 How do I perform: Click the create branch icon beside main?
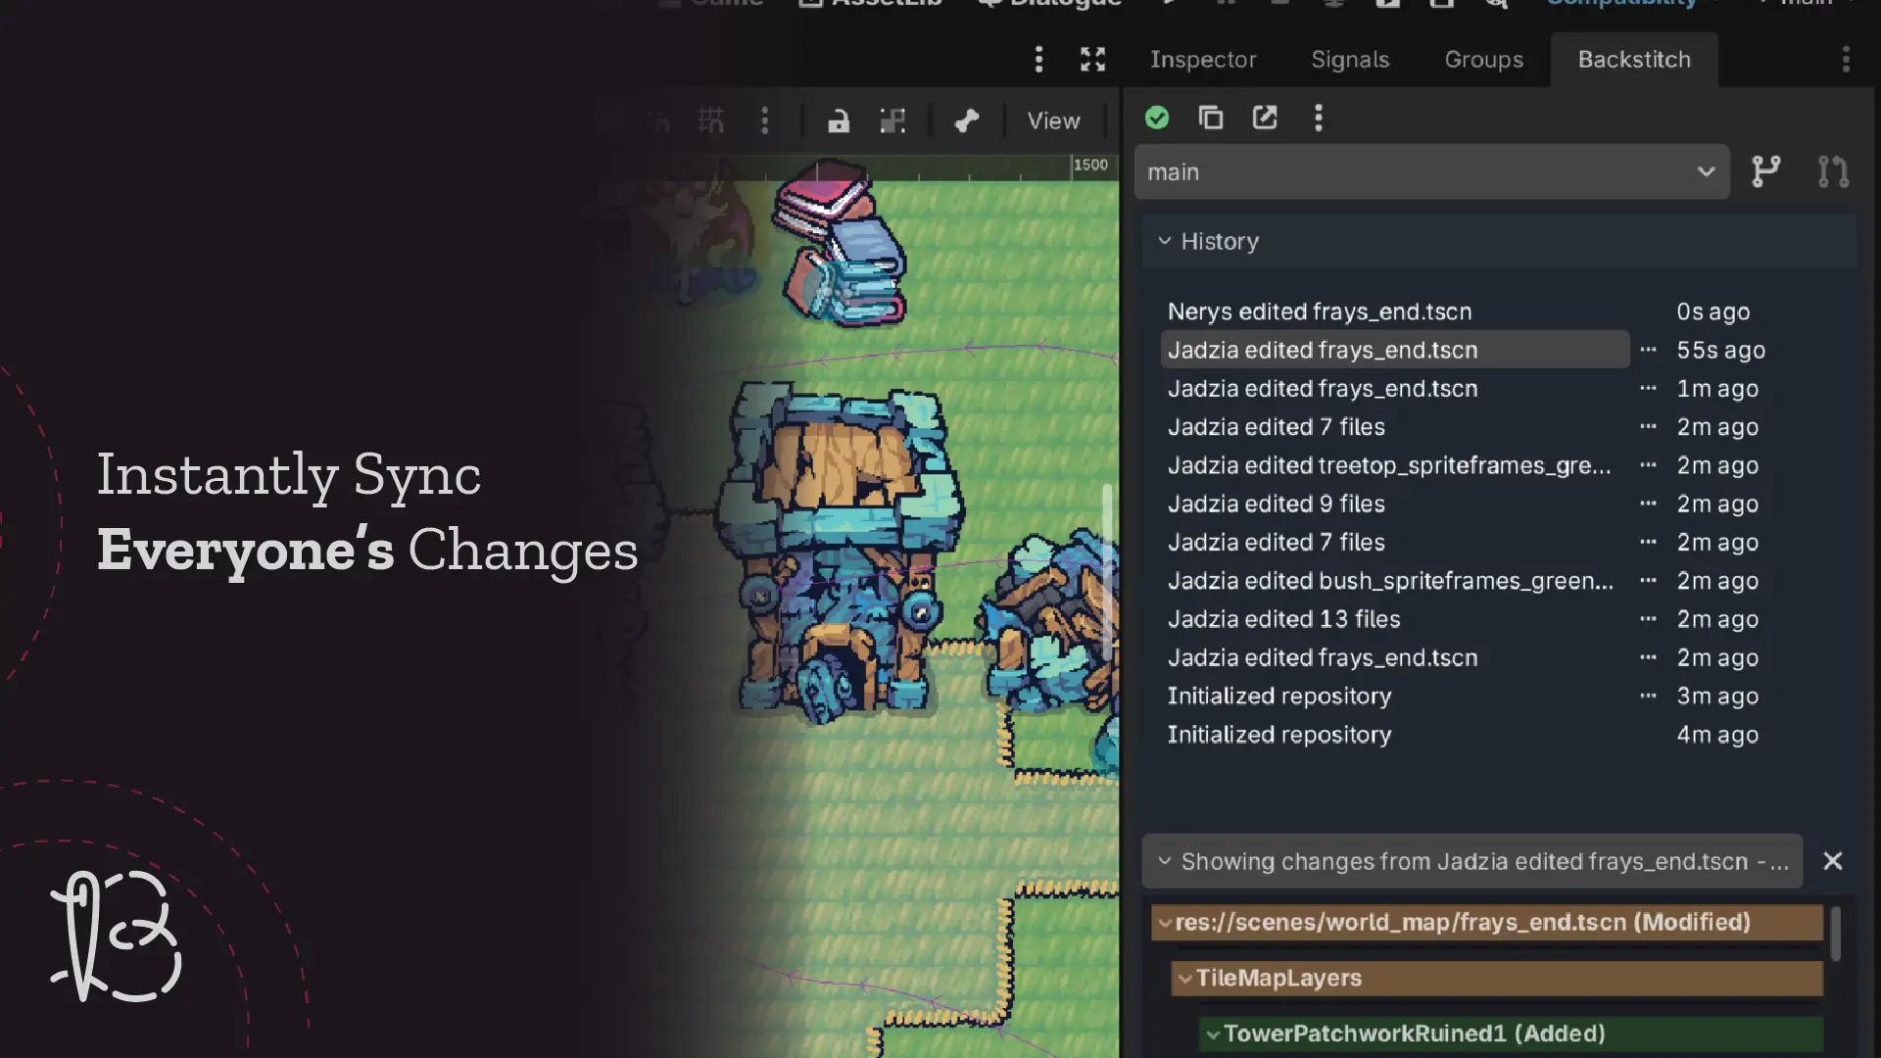click(x=1765, y=171)
